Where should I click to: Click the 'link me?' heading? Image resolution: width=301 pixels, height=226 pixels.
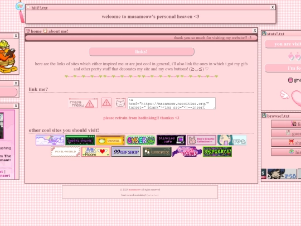click(x=38, y=89)
